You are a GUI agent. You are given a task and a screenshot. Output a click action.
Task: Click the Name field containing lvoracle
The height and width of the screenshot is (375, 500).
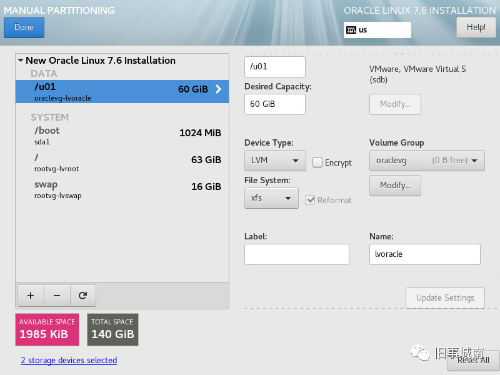point(425,254)
